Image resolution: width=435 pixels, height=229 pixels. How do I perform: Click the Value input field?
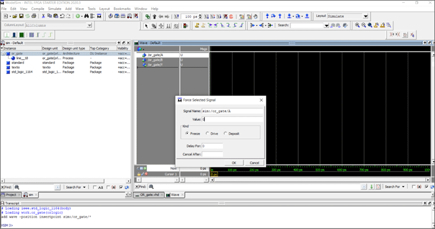[232, 119]
